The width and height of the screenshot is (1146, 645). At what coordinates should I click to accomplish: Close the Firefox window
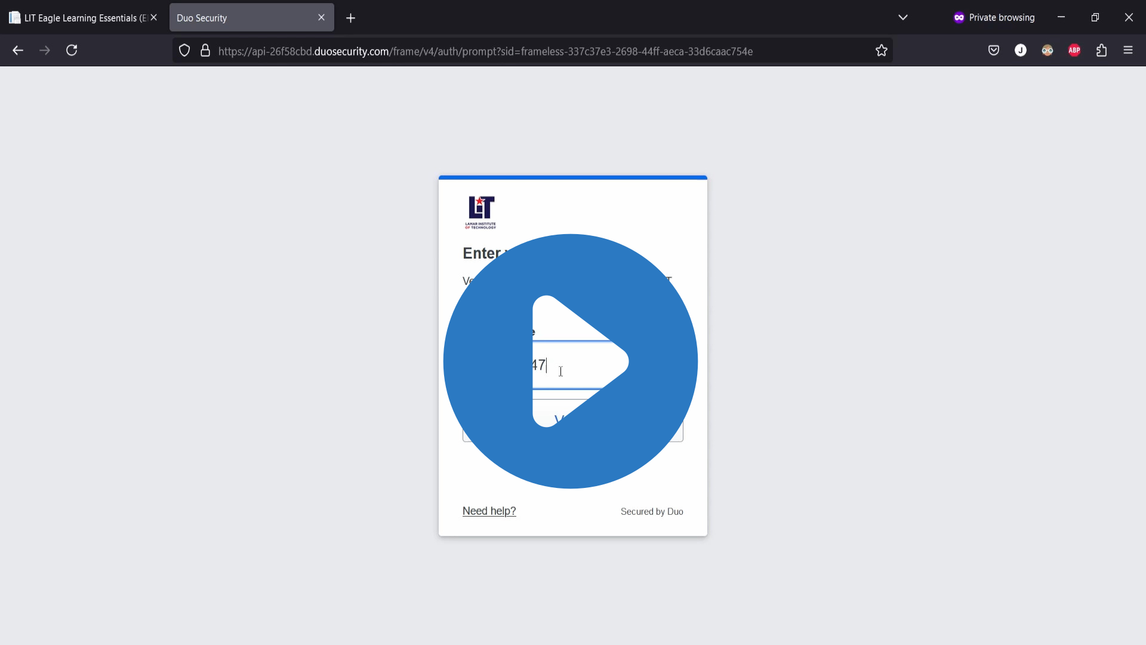pos(1129,17)
